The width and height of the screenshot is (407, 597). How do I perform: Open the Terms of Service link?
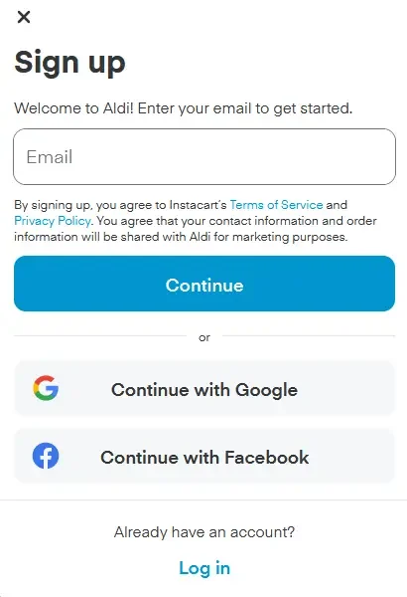point(276,205)
